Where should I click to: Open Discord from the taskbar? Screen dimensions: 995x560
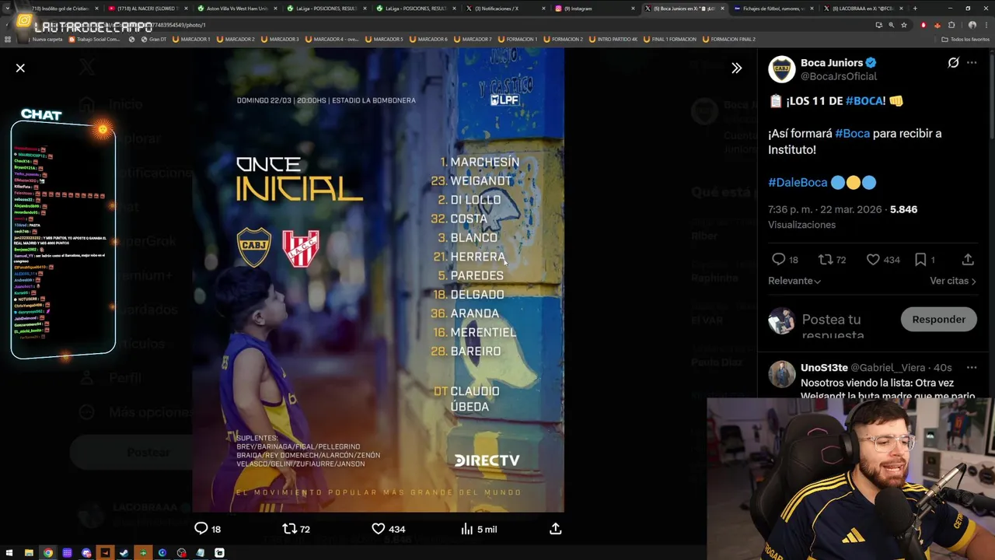[86, 553]
